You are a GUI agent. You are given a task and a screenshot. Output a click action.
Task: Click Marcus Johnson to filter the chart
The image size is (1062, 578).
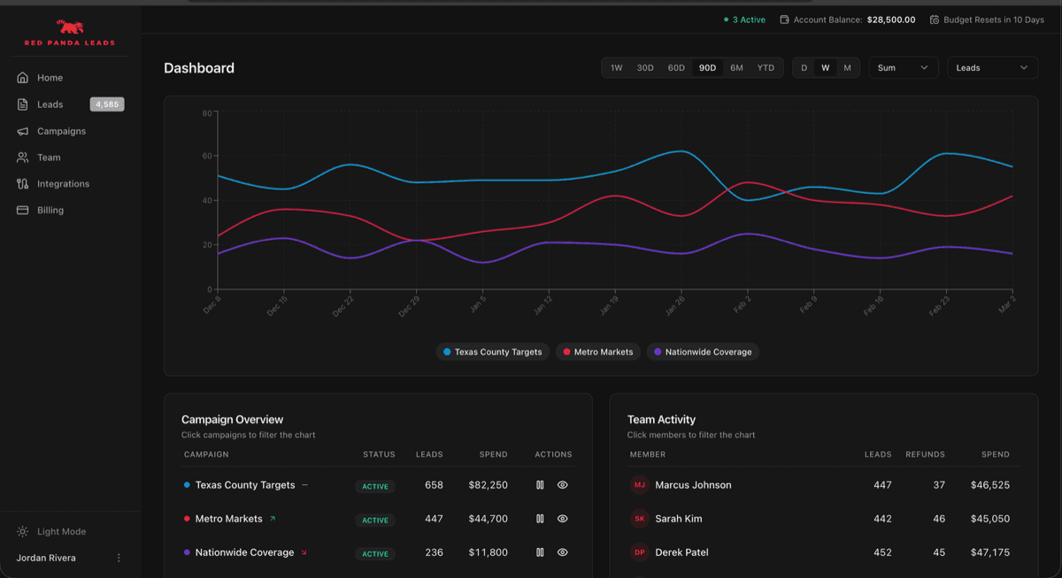pos(694,485)
